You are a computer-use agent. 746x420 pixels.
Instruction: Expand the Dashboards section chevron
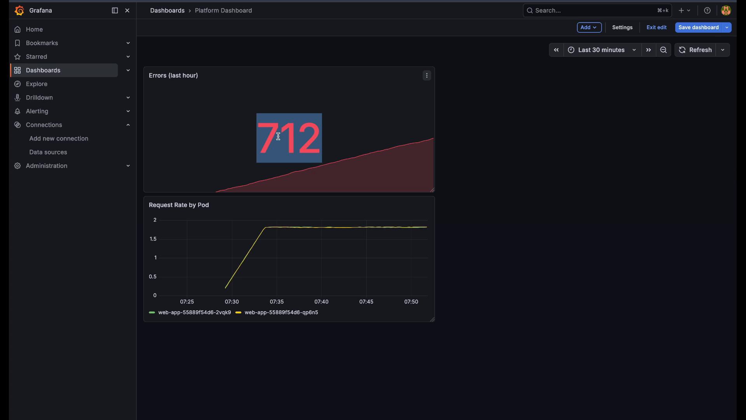tap(128, 70)
